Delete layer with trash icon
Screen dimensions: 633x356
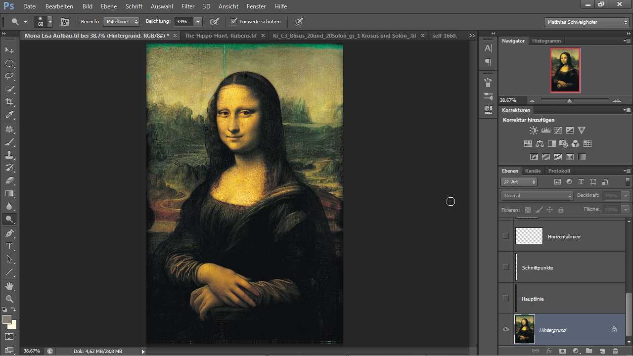click(615, 351)
